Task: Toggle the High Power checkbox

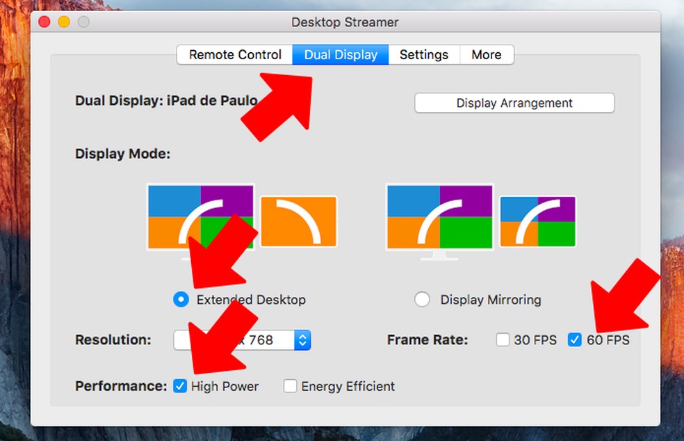Action: click(x=180, y=386)
